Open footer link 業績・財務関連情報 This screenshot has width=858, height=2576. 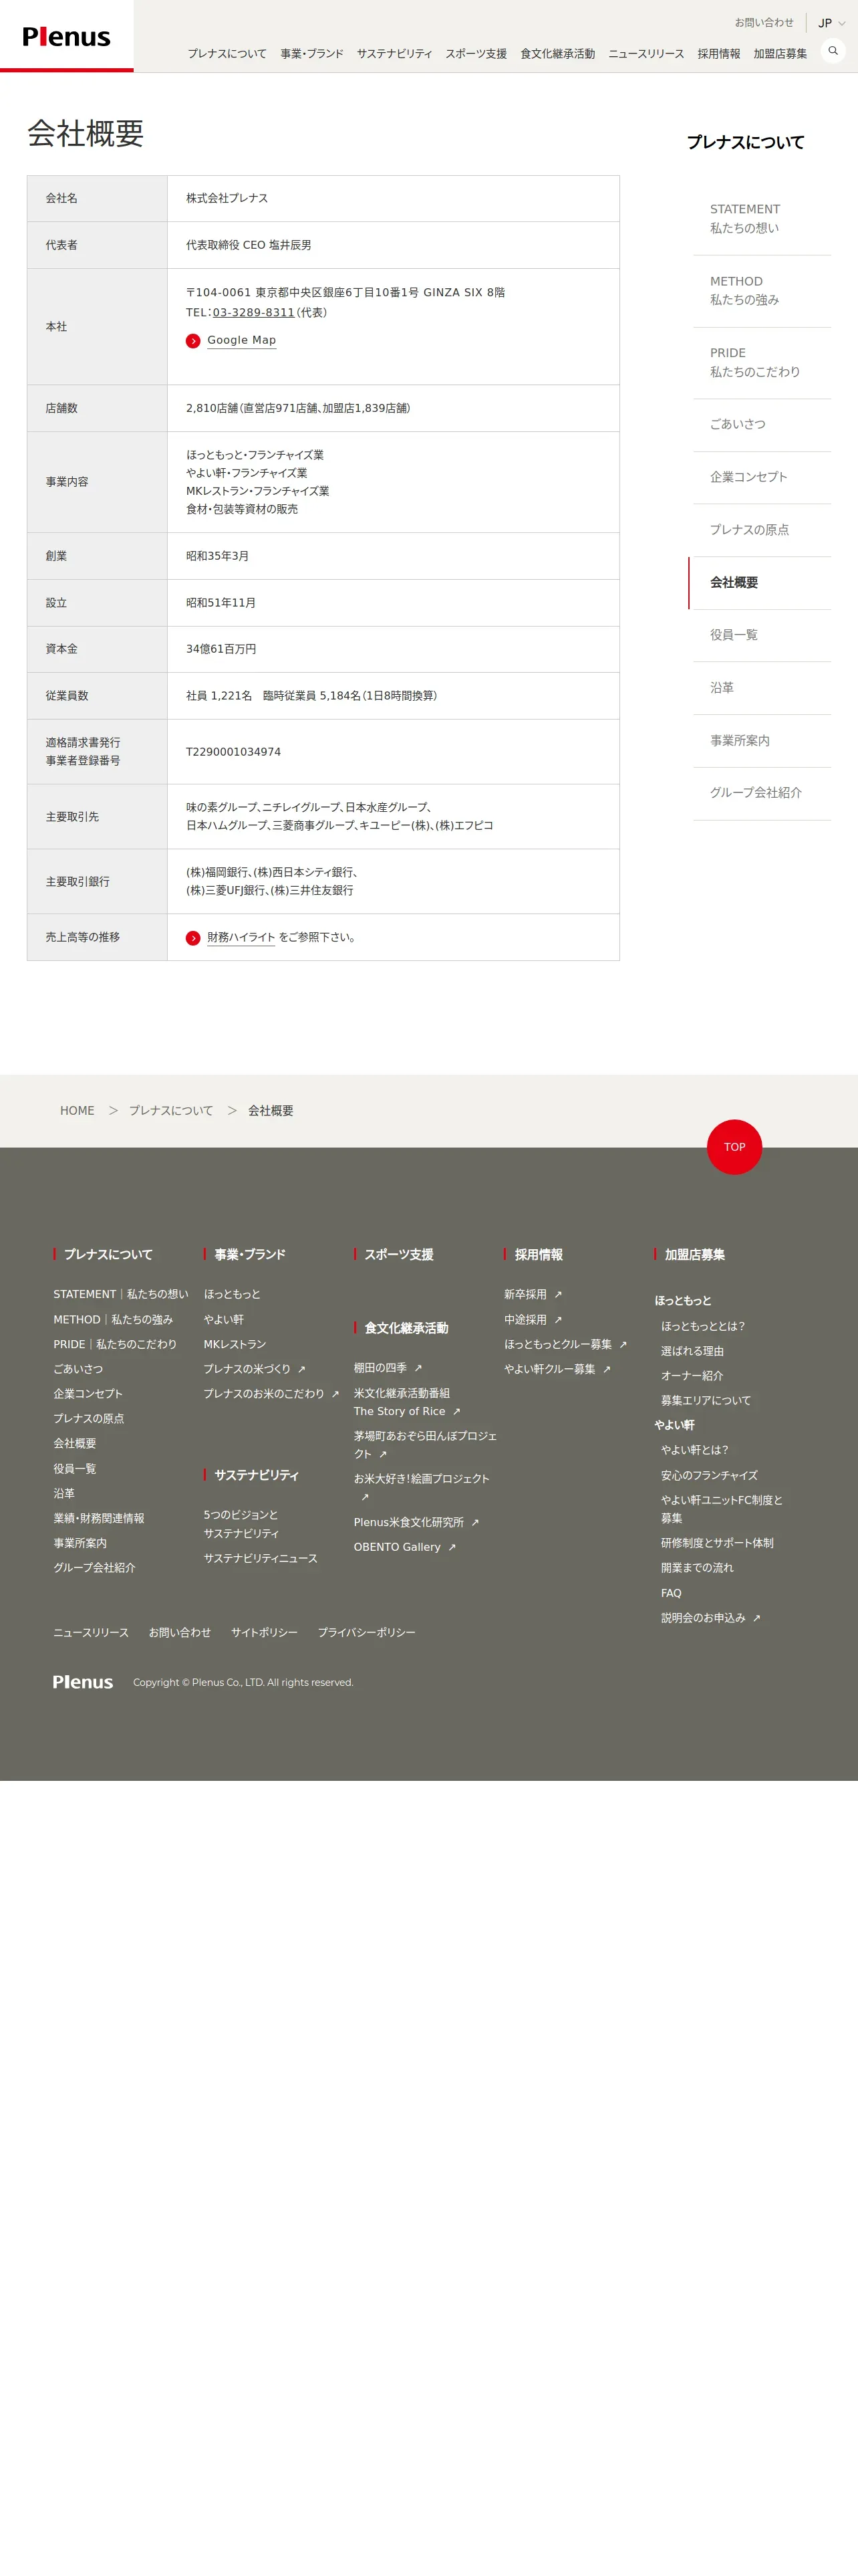point(99,1519)
